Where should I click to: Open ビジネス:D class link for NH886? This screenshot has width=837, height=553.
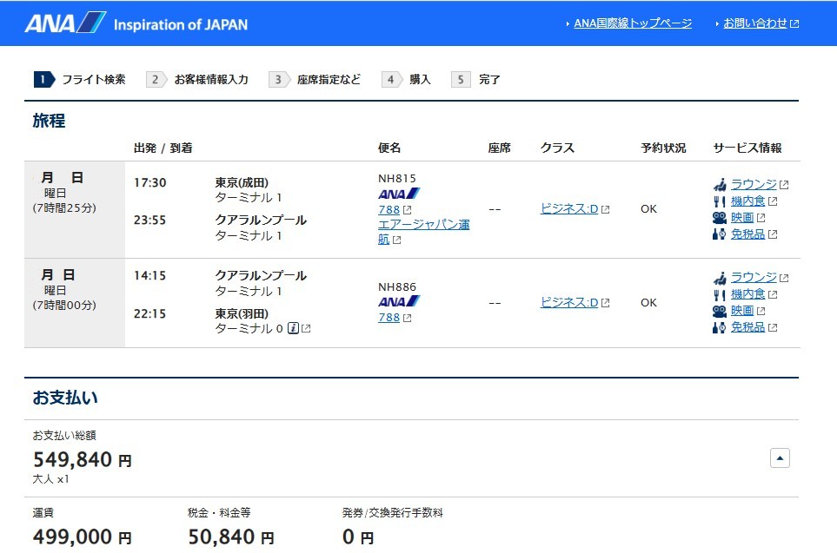click(x=569, y=302)
